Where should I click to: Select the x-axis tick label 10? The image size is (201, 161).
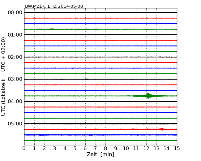tap(126, 148)
